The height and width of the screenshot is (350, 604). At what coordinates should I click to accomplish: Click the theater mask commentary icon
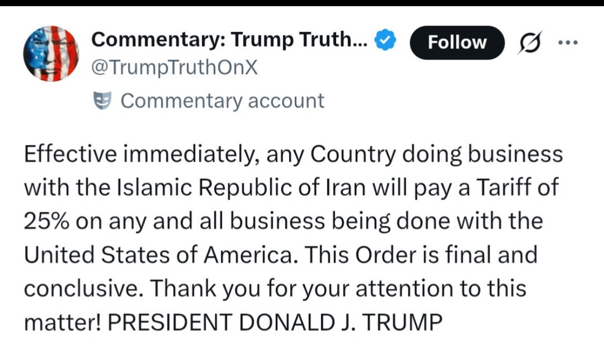pos(102,101)
